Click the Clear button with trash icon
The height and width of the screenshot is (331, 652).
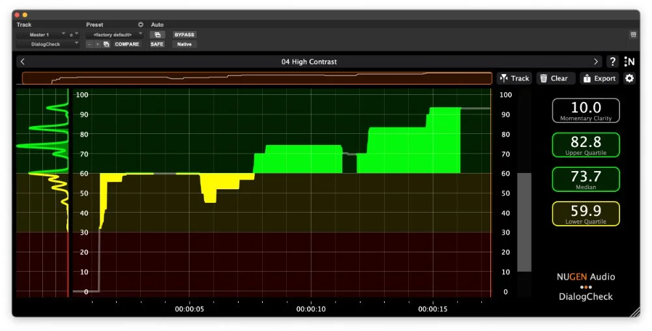(x=556, y=78)
